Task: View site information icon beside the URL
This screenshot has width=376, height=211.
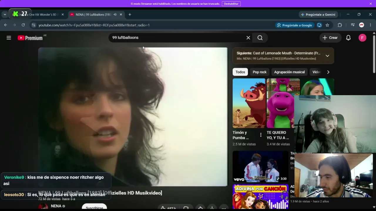Action: 33,25
